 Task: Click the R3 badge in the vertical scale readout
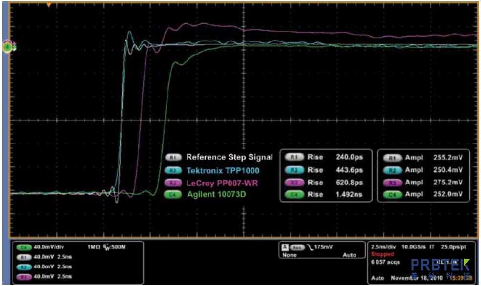point(24,277)
